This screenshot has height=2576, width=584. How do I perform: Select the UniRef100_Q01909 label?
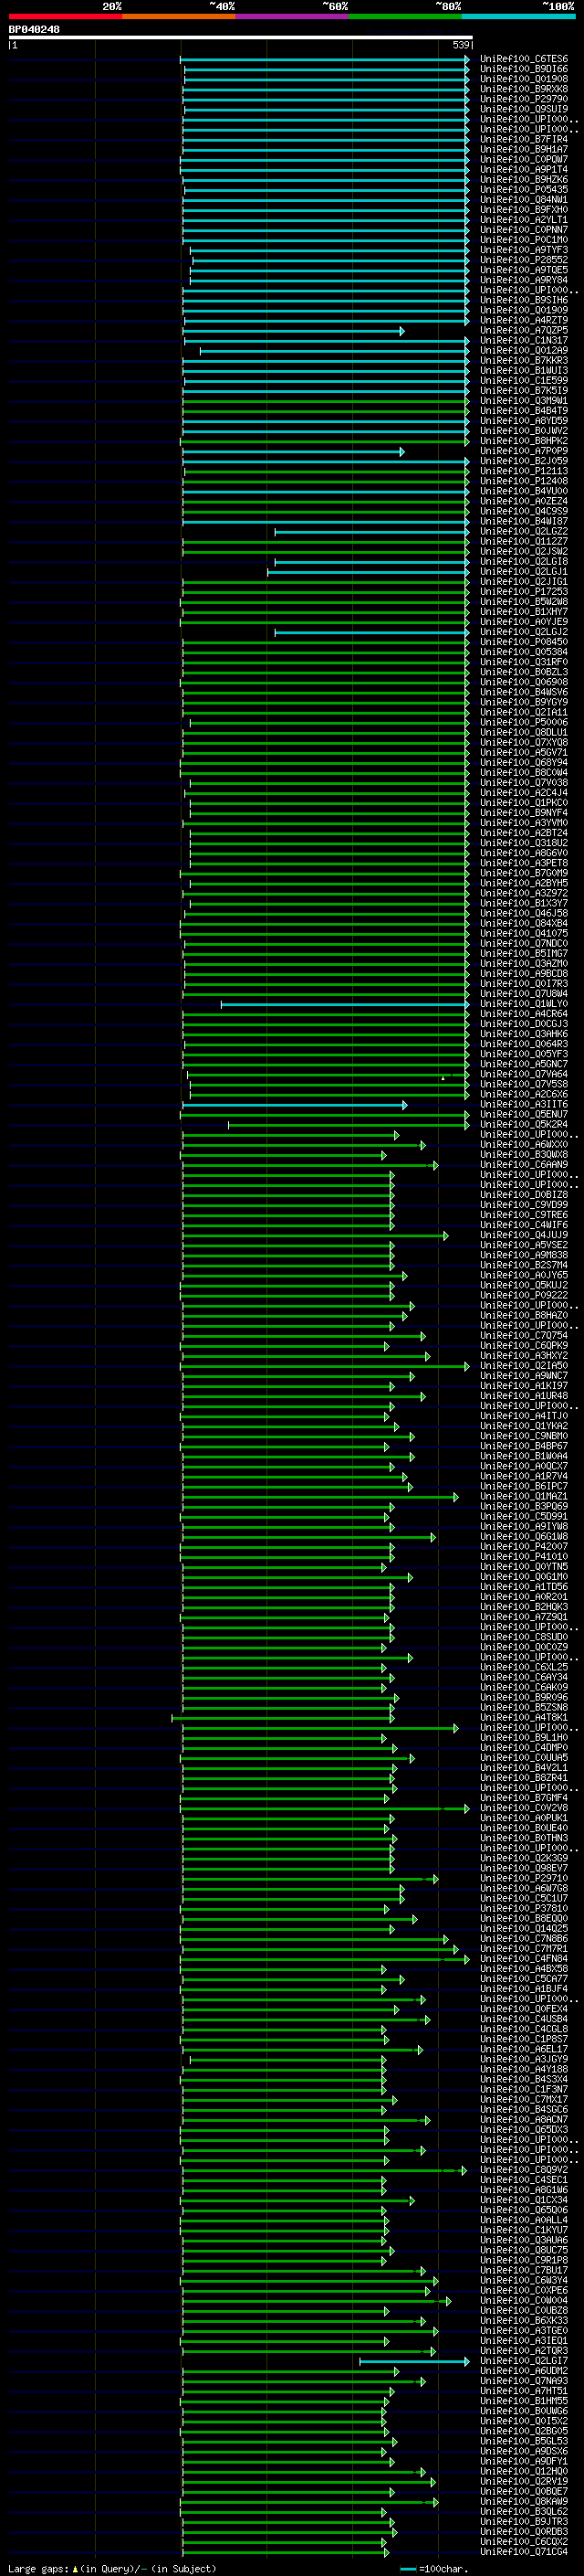click(x=524, y=310)
